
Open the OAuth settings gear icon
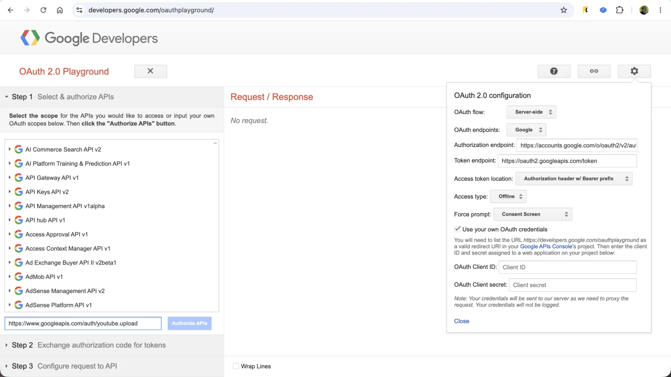pos(634,71)
